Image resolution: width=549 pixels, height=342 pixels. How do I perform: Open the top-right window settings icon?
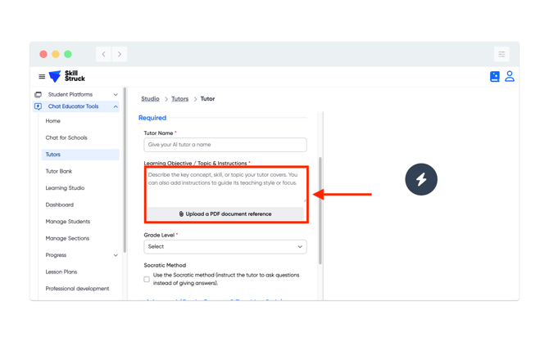point(501,54)
